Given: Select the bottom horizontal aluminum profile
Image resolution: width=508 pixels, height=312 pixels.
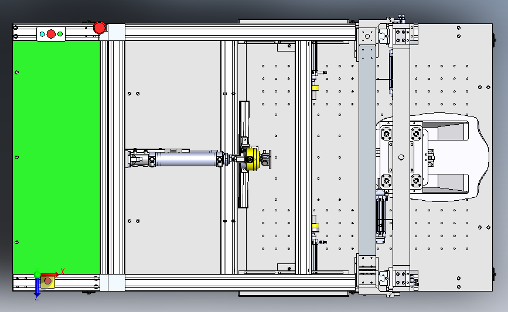Looking at the screenshot, I should coord(240,283).
